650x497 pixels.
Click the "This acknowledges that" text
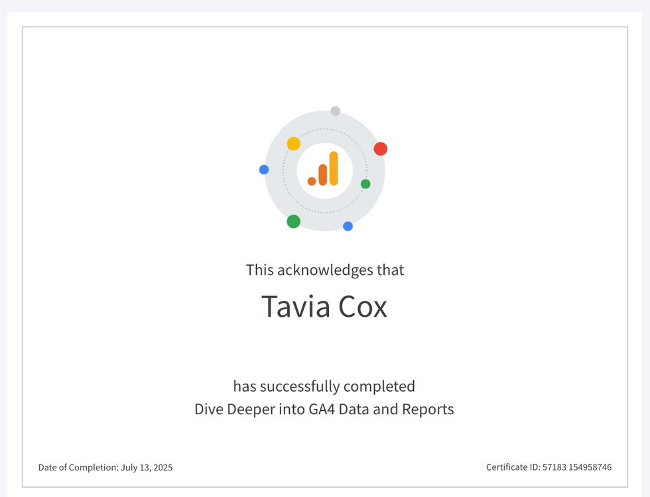324,270
